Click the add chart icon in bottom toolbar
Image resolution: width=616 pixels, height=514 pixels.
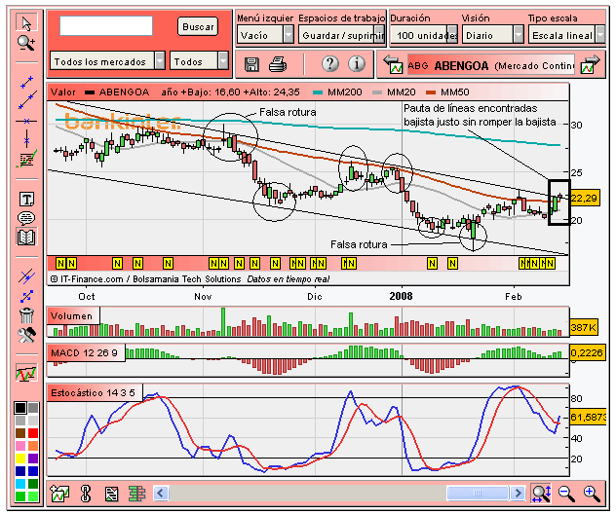[59, 494]
